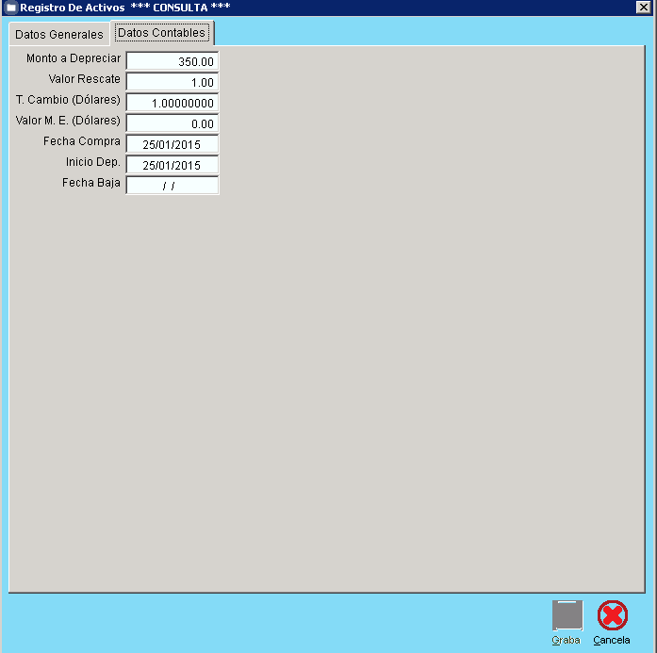Image resolution: width=657 pixels, height=653 pixels.
Task: Click the Monto a Depreciar label
Action: (74, 58)
